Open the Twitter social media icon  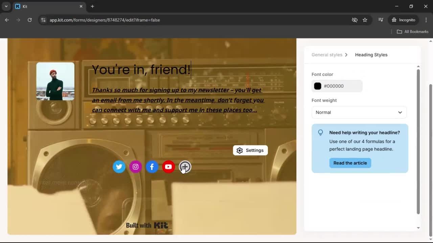[119, 166]
